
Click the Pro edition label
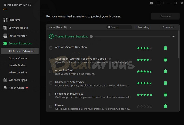coord(5,9)
